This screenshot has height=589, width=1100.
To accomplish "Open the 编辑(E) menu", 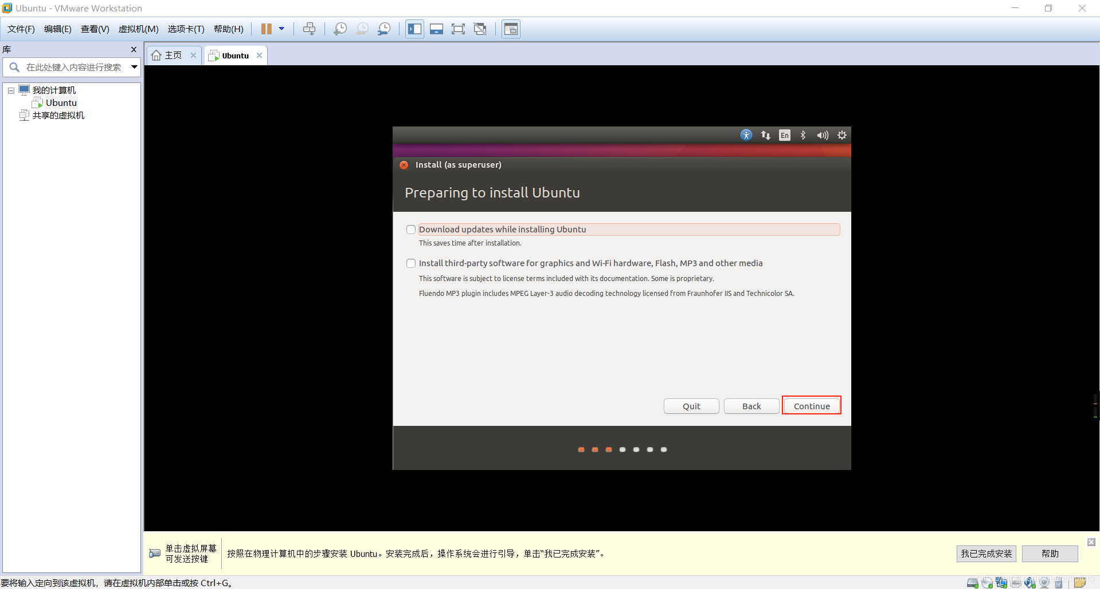I will tap(58, 29).
